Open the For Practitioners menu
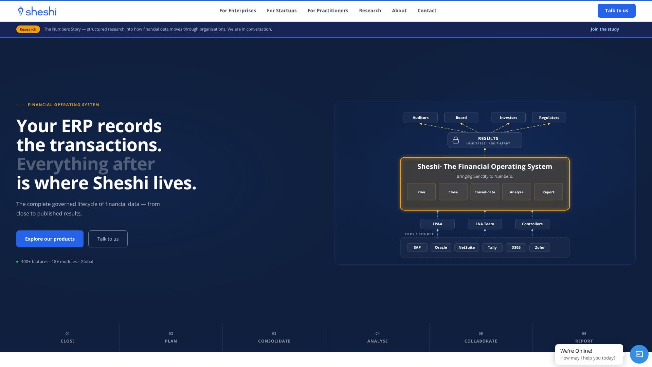 [x=328, y=11]
